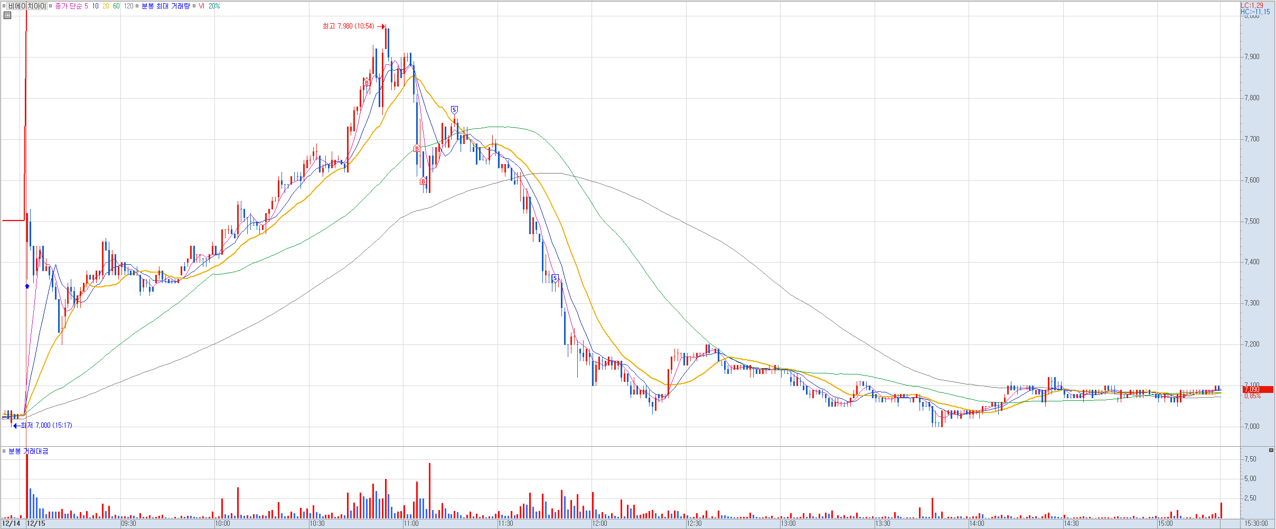The width and height of the screenshot is (1276, 529).
Task: Open the grid table icon below the stock name
Action: point(7,15)
